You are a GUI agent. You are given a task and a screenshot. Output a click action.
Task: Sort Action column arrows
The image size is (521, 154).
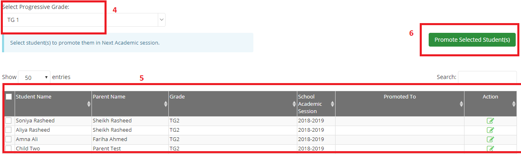click(514, 104)
